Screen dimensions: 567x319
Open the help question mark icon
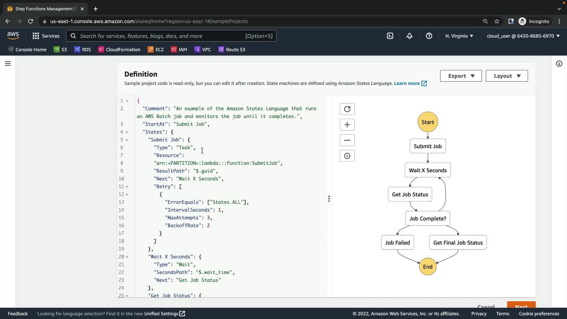(429, 36)
